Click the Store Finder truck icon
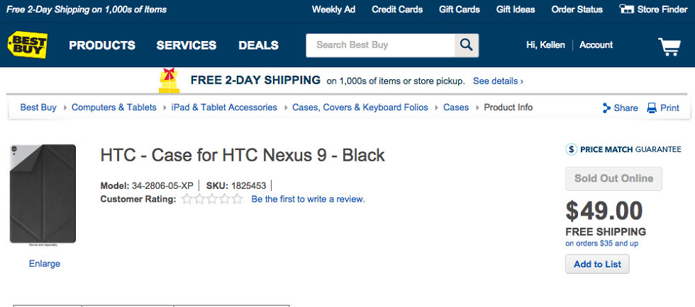This screenshot has width=695, height=307. pos(626,9)
